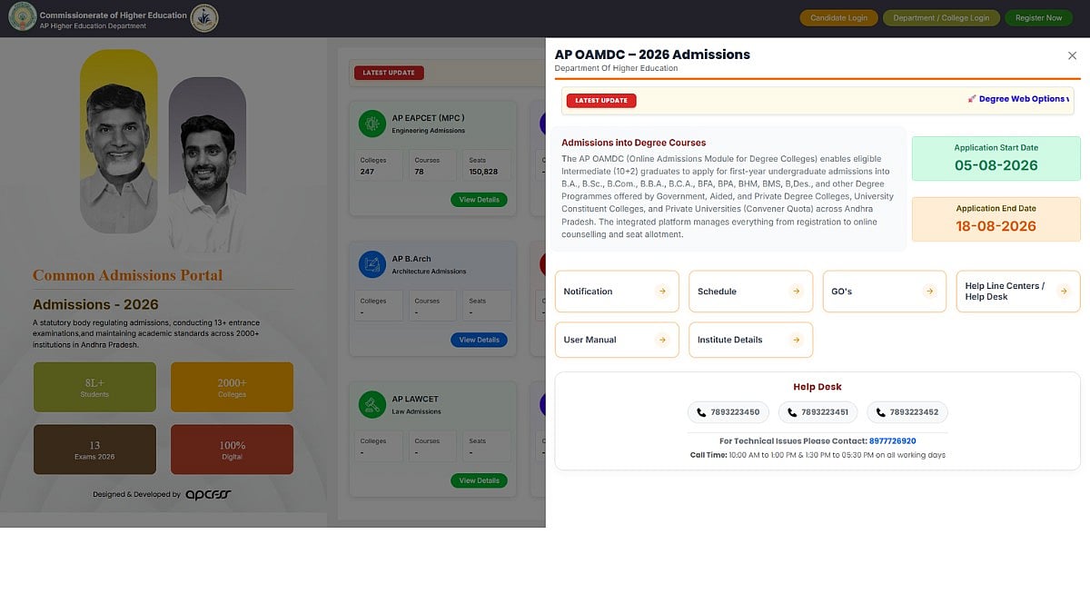Click Latest Update badge on background page
Image resolution: width=1090 pixels, height=613 pixels.
(x=389, y=73)
